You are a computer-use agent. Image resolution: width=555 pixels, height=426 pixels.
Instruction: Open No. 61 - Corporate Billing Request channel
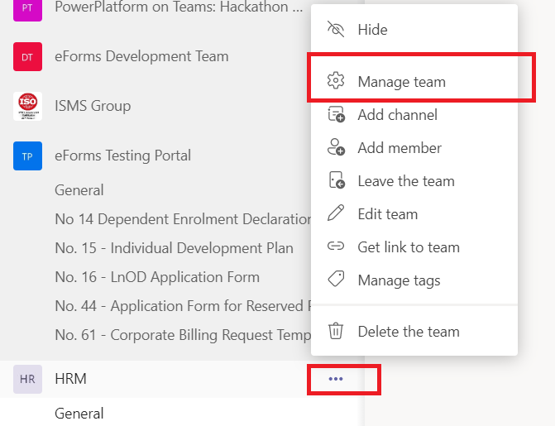(x=183, y=335)
